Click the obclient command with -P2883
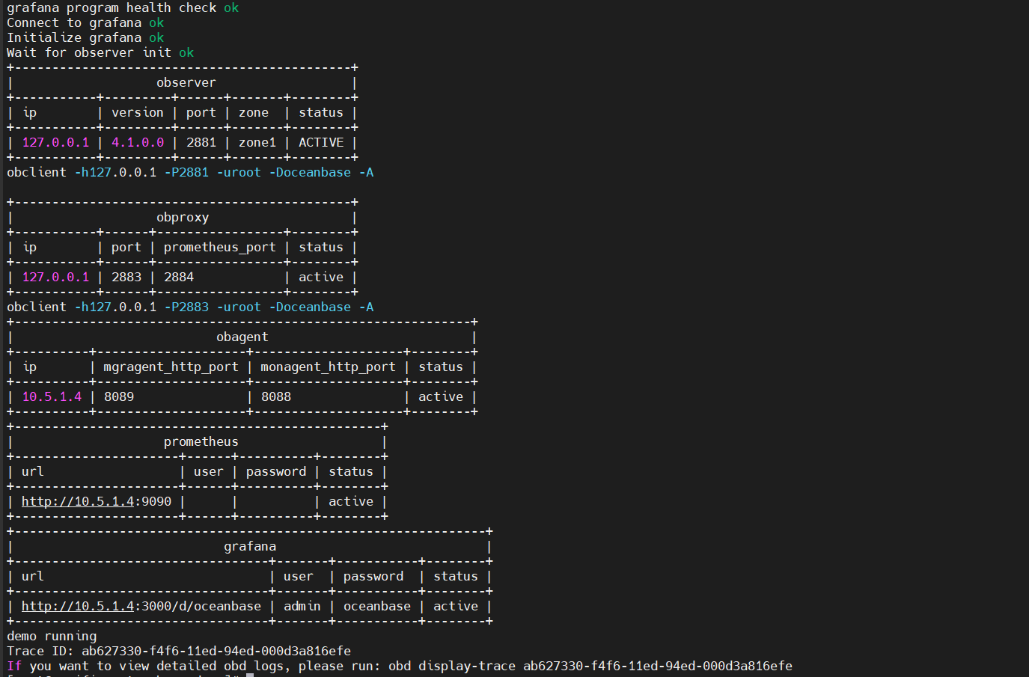 (x=190, y=307)
